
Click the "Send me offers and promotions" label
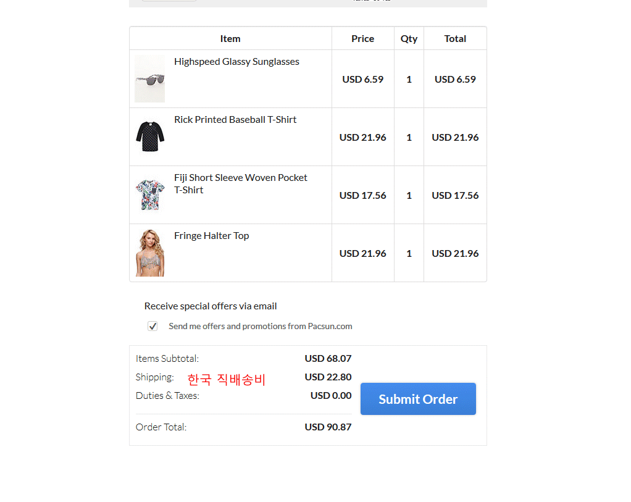[260, 326]
